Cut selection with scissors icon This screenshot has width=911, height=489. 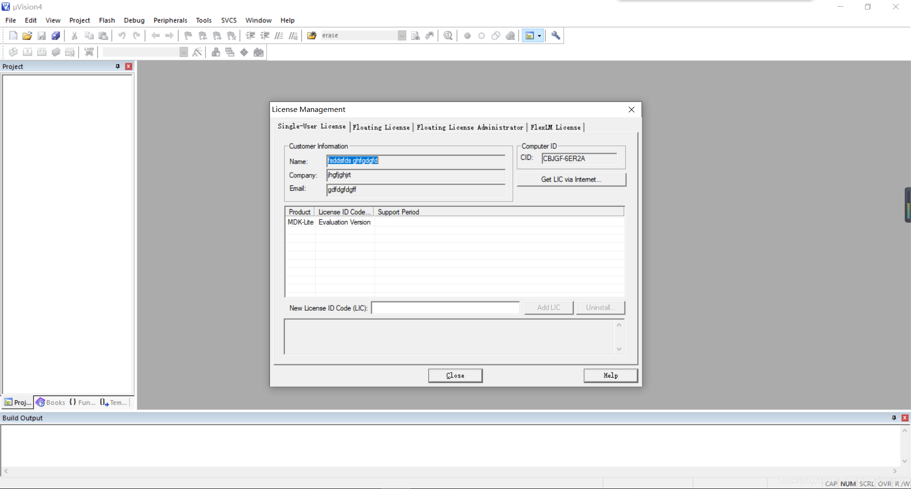(x=74, y=36)
